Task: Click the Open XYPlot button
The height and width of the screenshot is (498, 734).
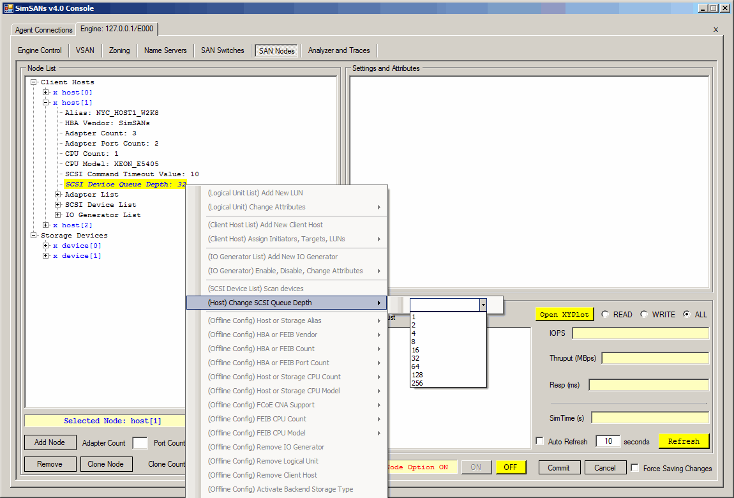Action: point(564,314)
